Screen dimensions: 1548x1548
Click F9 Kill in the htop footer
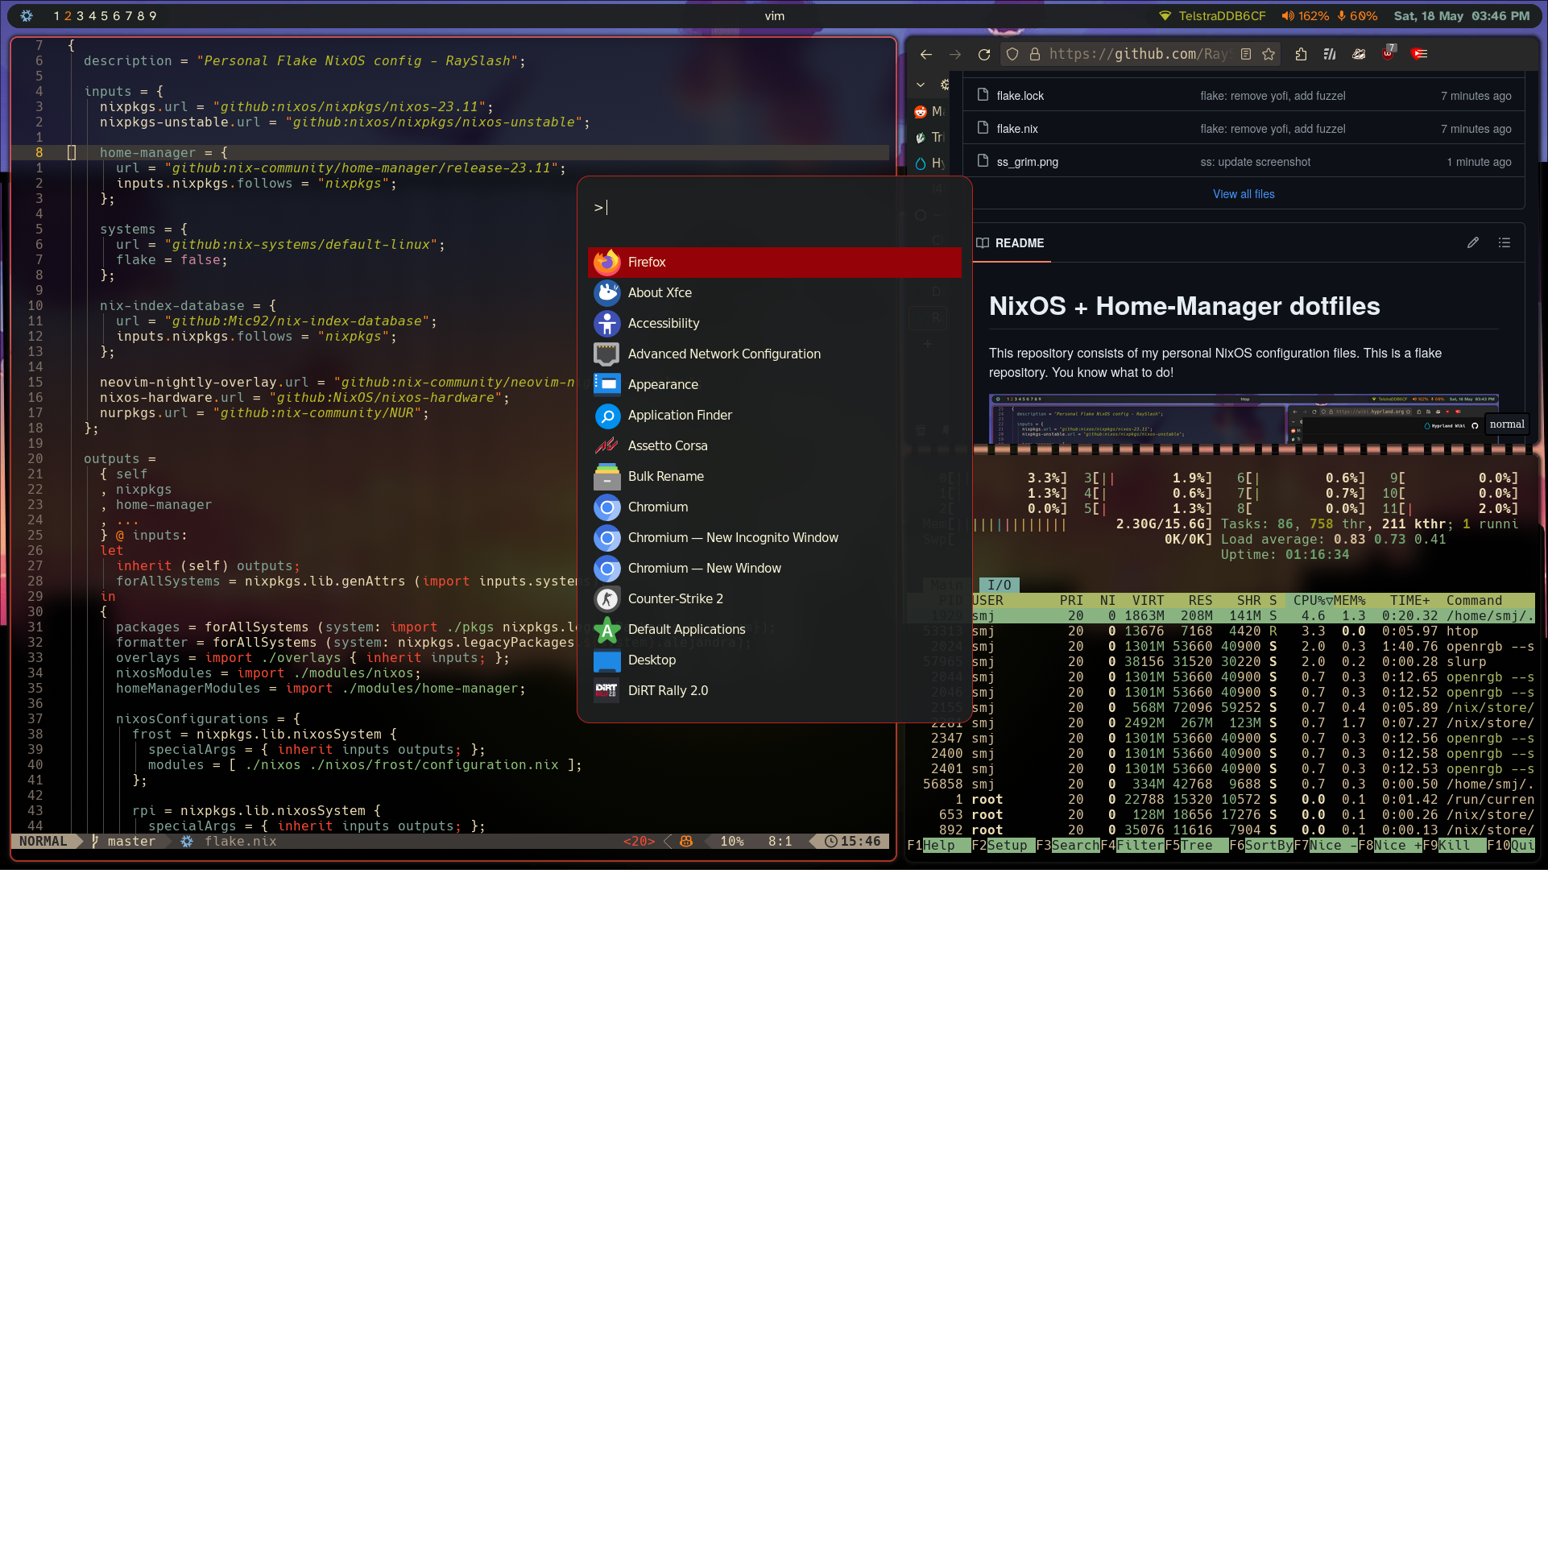tap(1455, 845)
